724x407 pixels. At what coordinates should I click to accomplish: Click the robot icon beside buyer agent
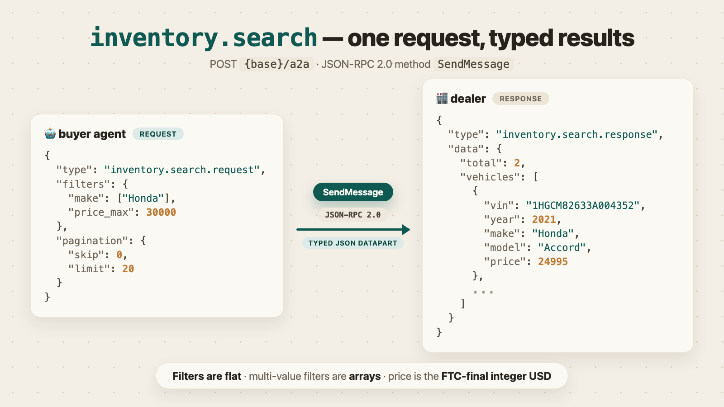point(50,134)
